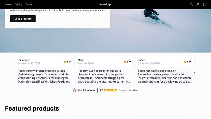Open Robert's brand feedback review text
The image size is (211, 119).
tap(164, 76)
